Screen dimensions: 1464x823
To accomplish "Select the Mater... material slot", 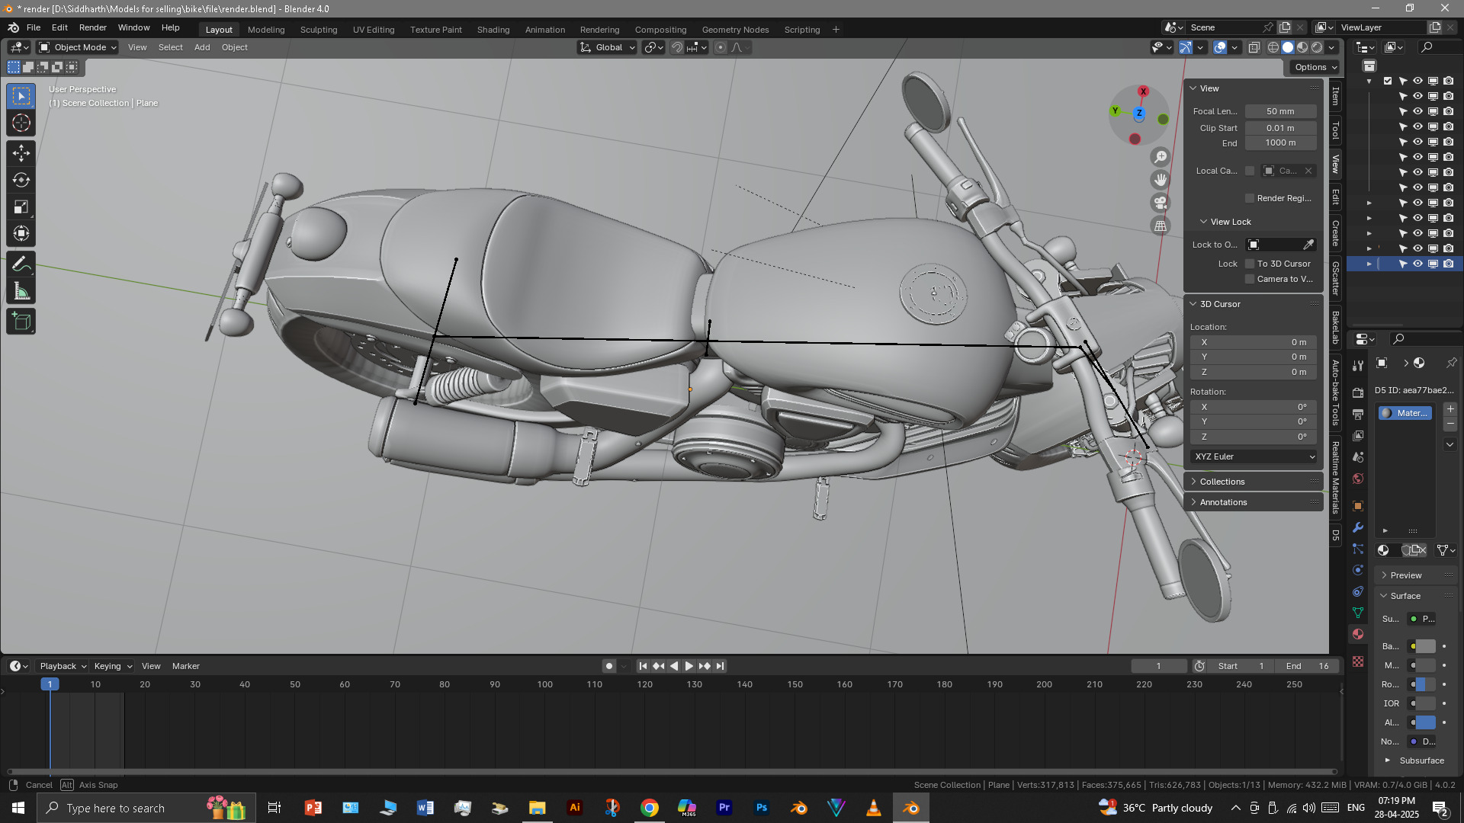I will tap(1405, 413).
